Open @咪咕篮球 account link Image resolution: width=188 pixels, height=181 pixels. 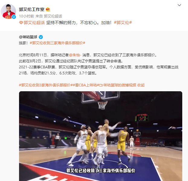pyautogui.click(x=28, y=37)
